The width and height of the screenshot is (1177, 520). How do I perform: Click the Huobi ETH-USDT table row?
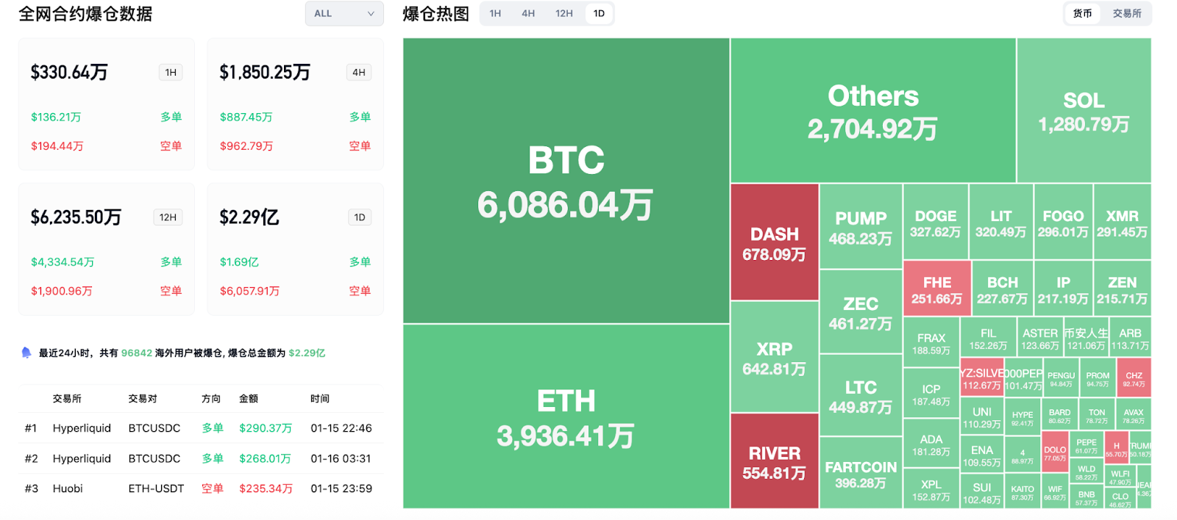click(x=199, y=488)
